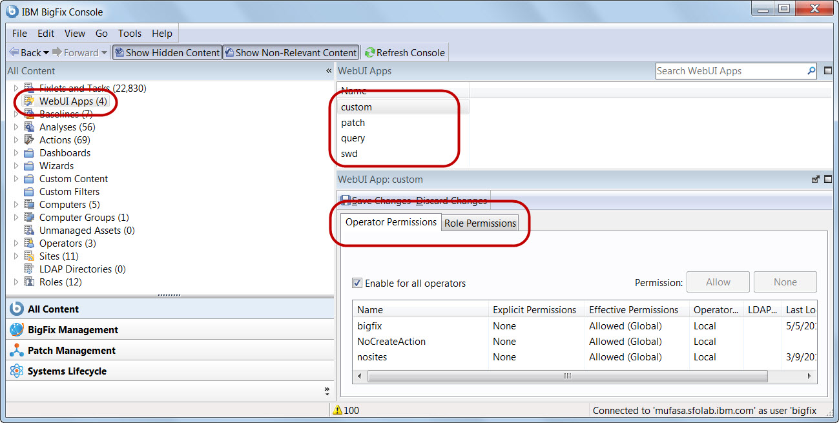
Task: Click Discard Changes in the toolbar
Action: [451, 201]
